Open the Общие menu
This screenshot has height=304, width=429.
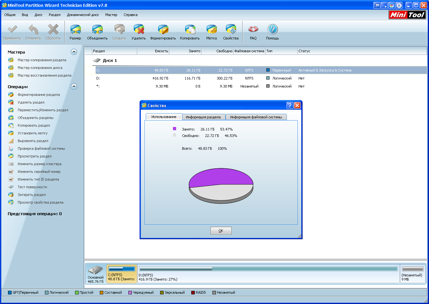tap(10, 15)
